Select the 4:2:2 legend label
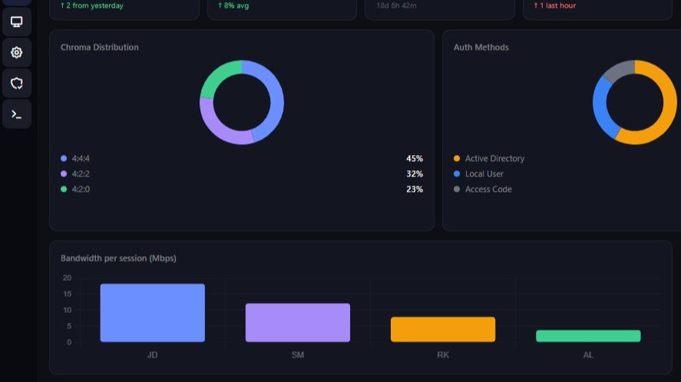 pos(81,173)
